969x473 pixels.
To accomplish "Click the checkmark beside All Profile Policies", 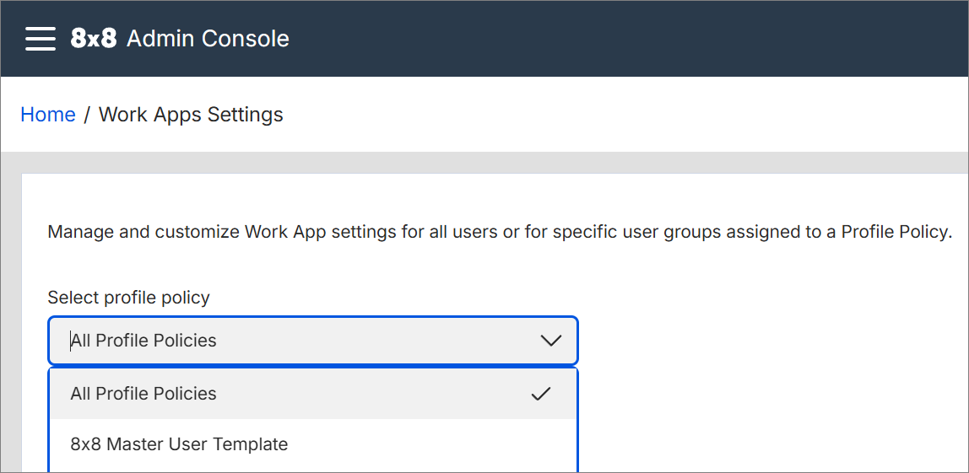I will click(541, 394).
